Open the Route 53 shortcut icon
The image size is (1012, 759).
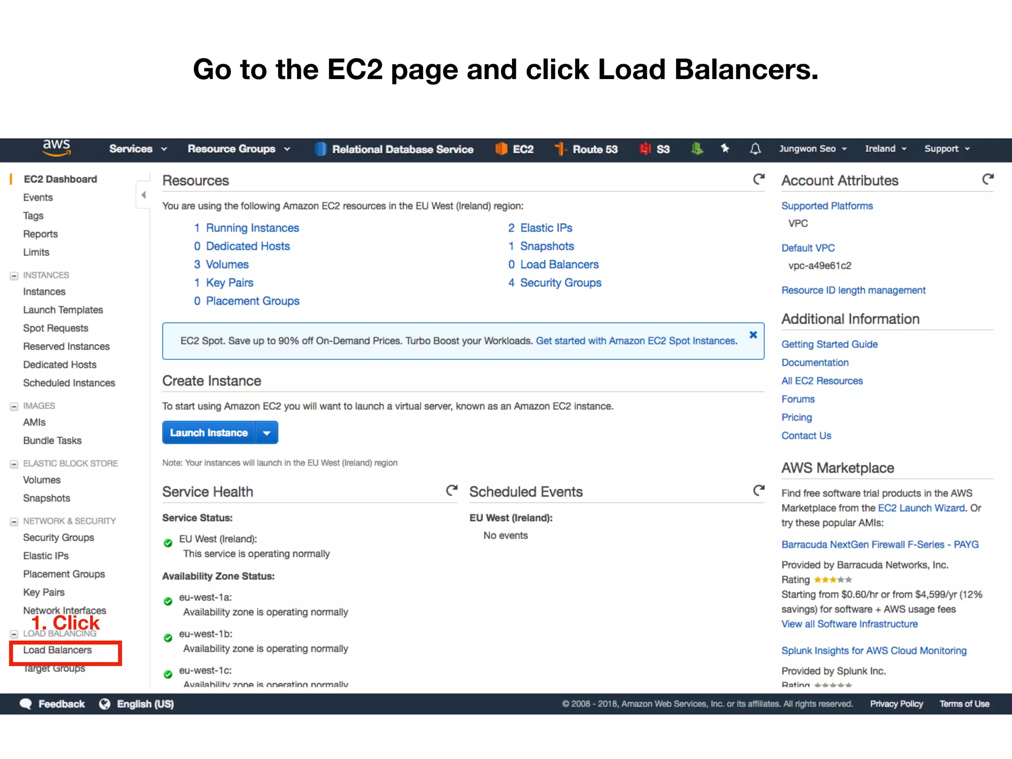560,149
